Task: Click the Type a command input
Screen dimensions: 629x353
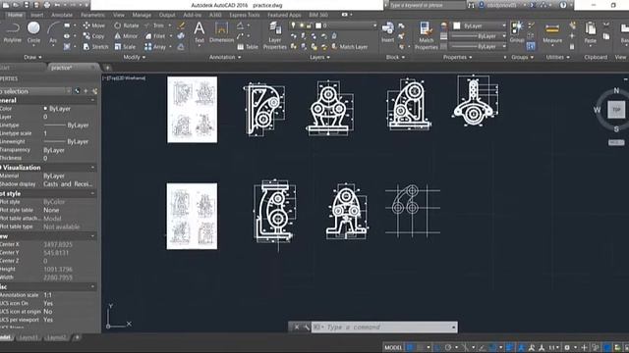Action: tap(384, 328)
